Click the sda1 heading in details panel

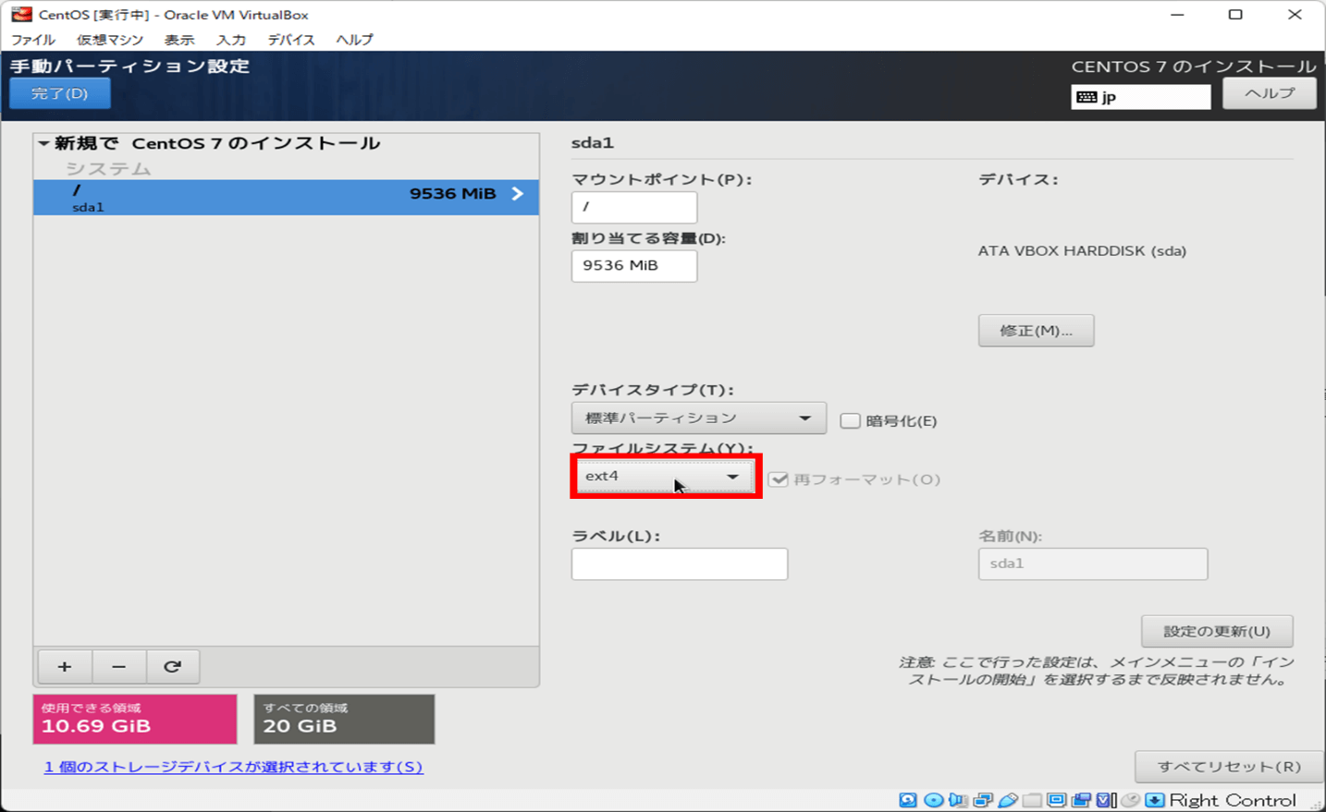[x=593, y=143]
